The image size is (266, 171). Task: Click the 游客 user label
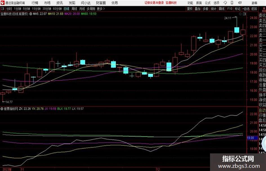(x=254, y=3)
